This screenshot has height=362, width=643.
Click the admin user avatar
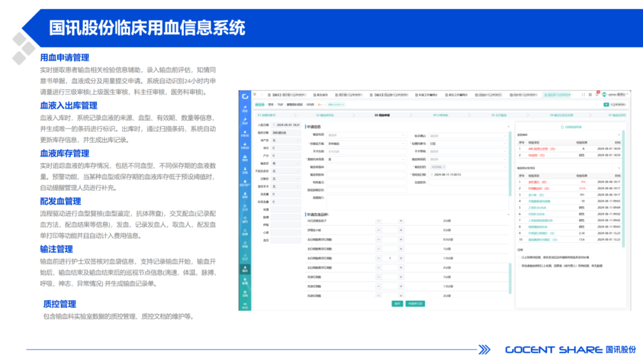coord(604,95)
